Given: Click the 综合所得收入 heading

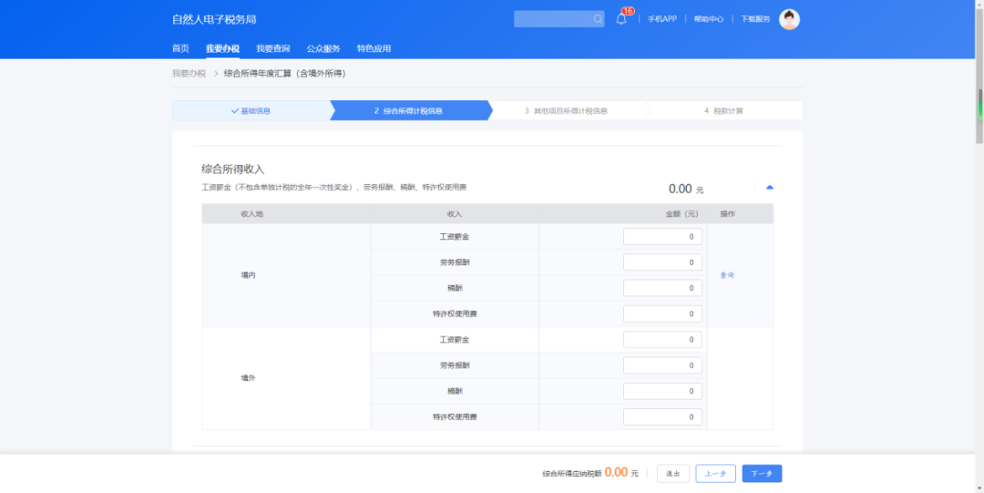Looking at the screenshot, I should 233,169.
